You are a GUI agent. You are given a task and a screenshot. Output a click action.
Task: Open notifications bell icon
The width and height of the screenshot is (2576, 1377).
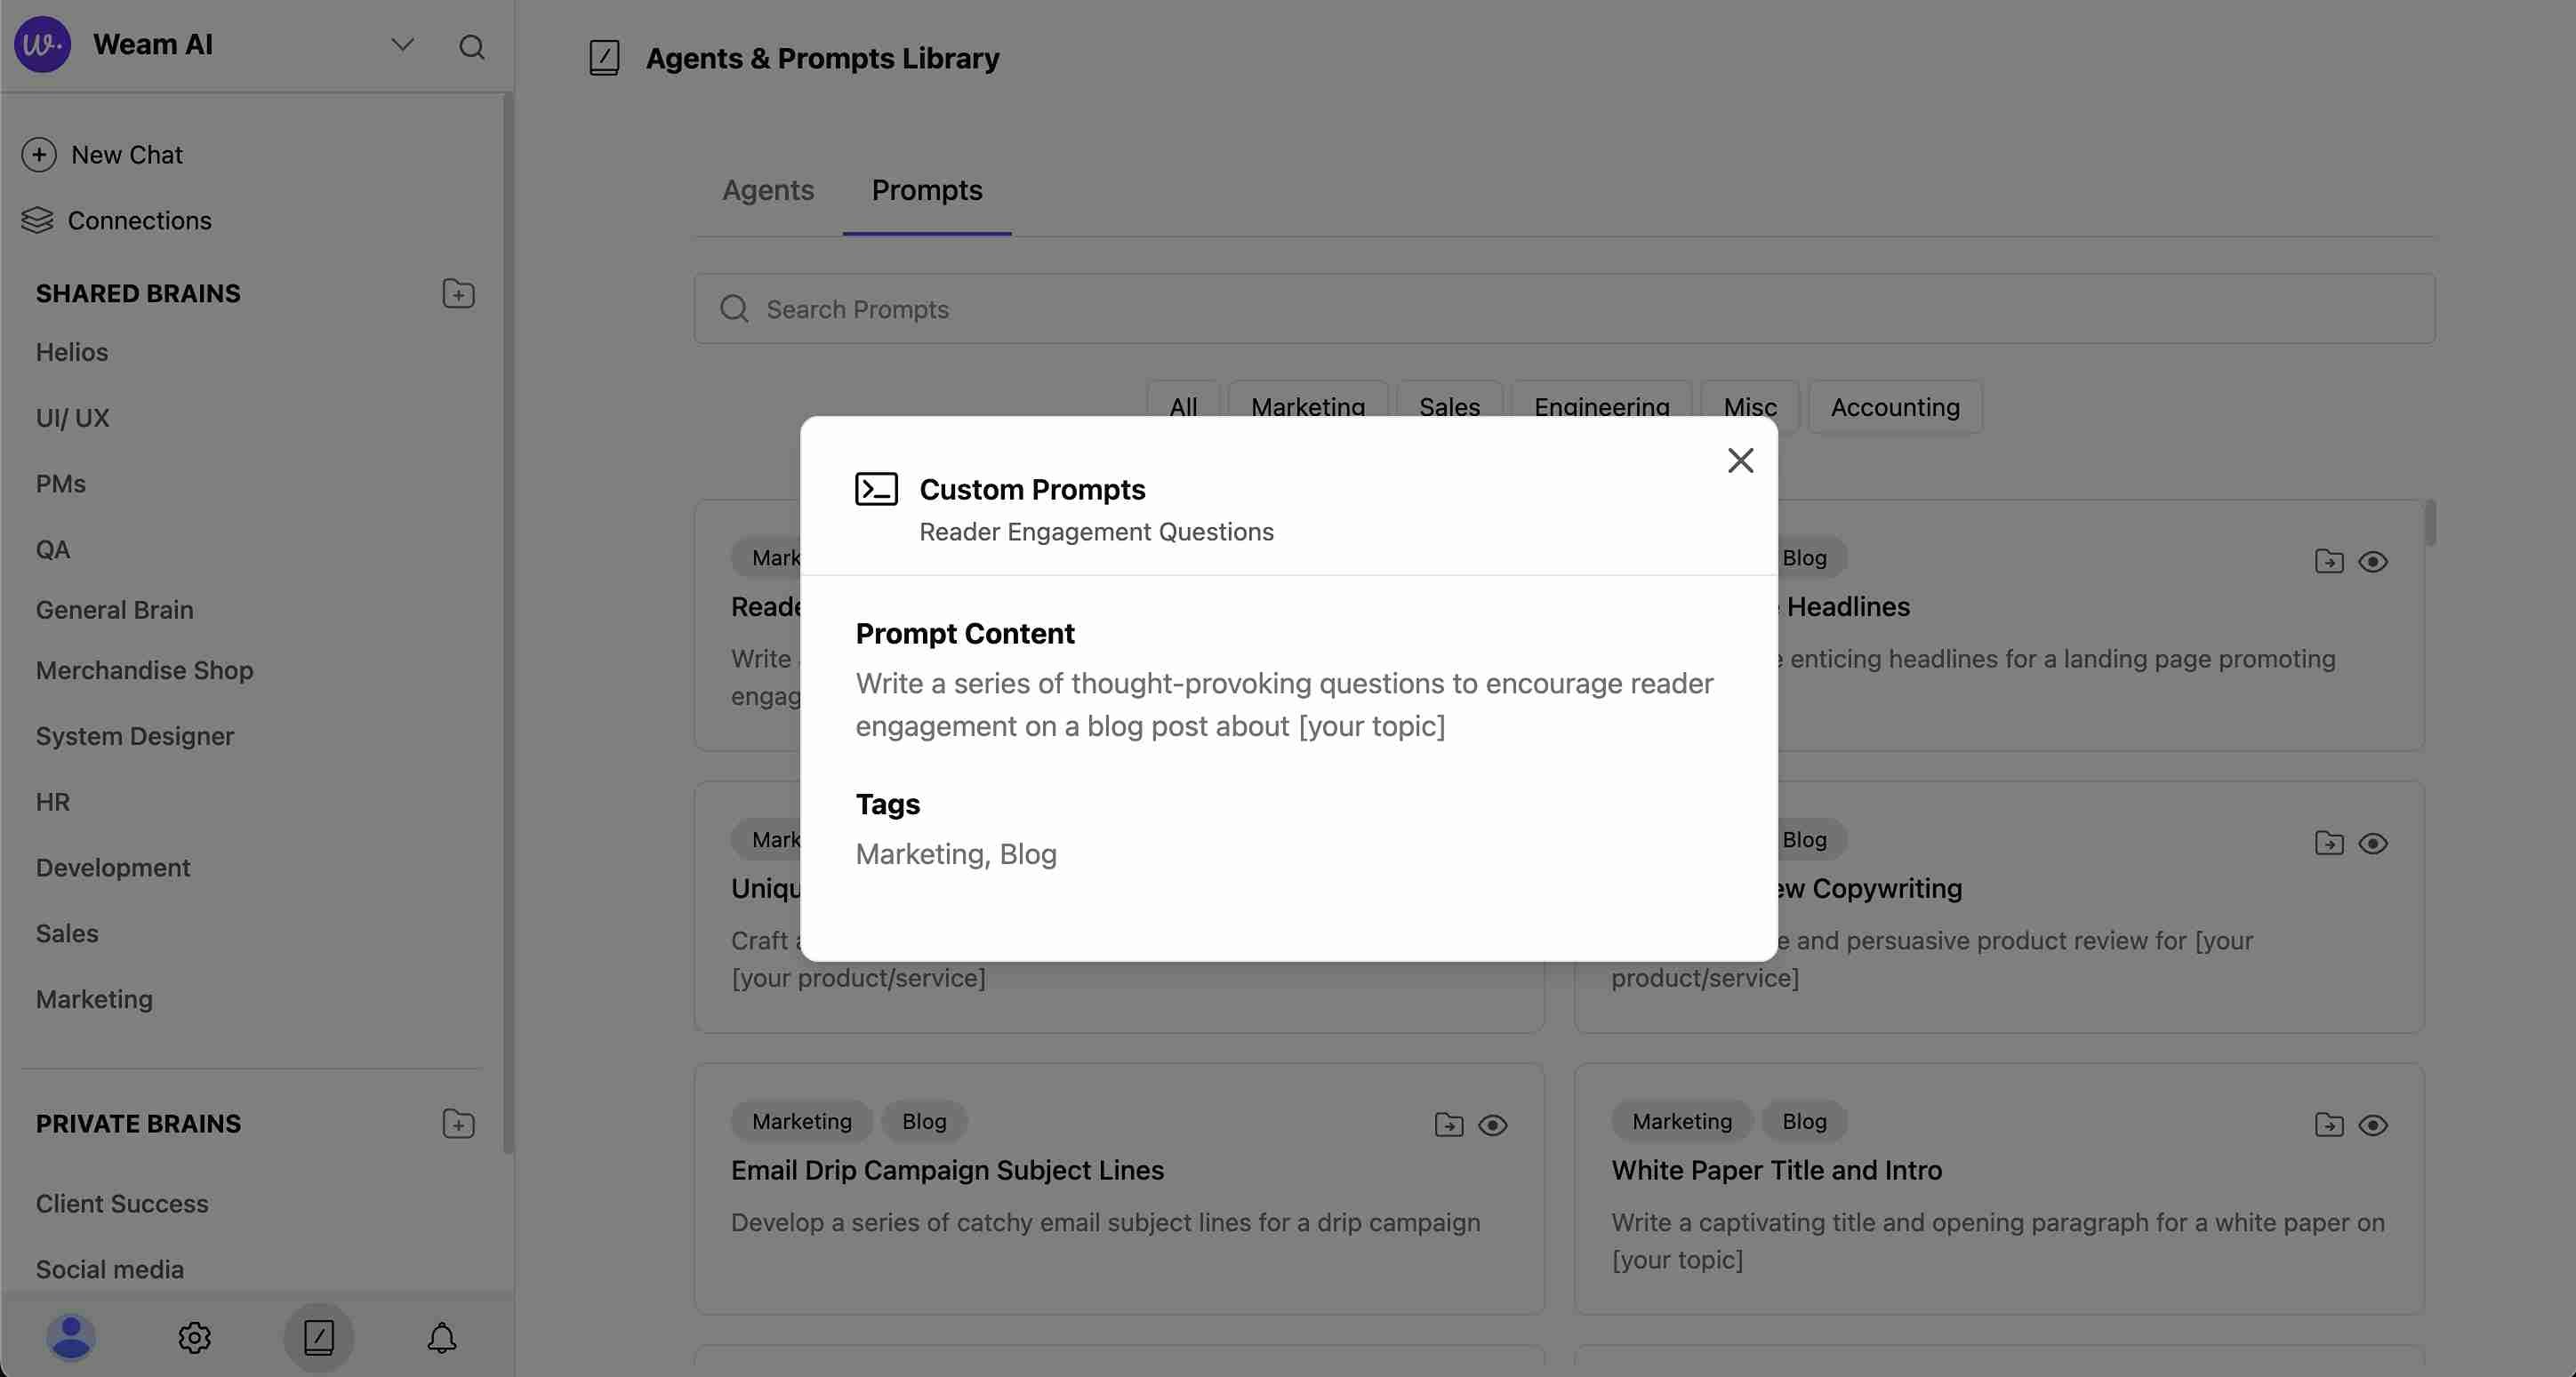click(x=441, y=1337)
